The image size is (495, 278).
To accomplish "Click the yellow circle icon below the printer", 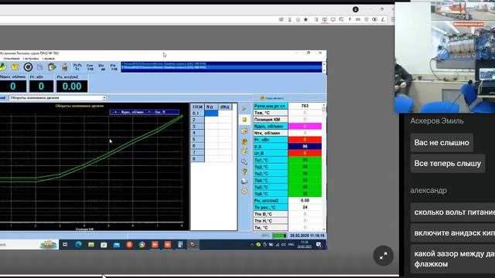I will tap(244, 191).
